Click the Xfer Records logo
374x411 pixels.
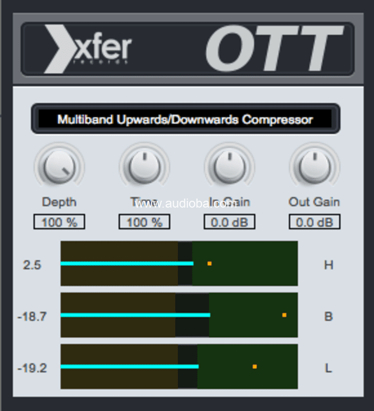88,49
